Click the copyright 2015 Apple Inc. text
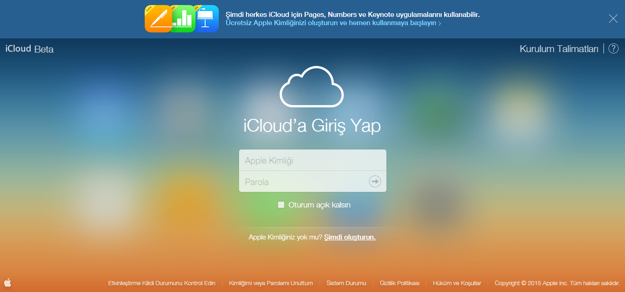The width and height of the screenshot is (625, 292). pyautogui.click(x=557, y=283)
